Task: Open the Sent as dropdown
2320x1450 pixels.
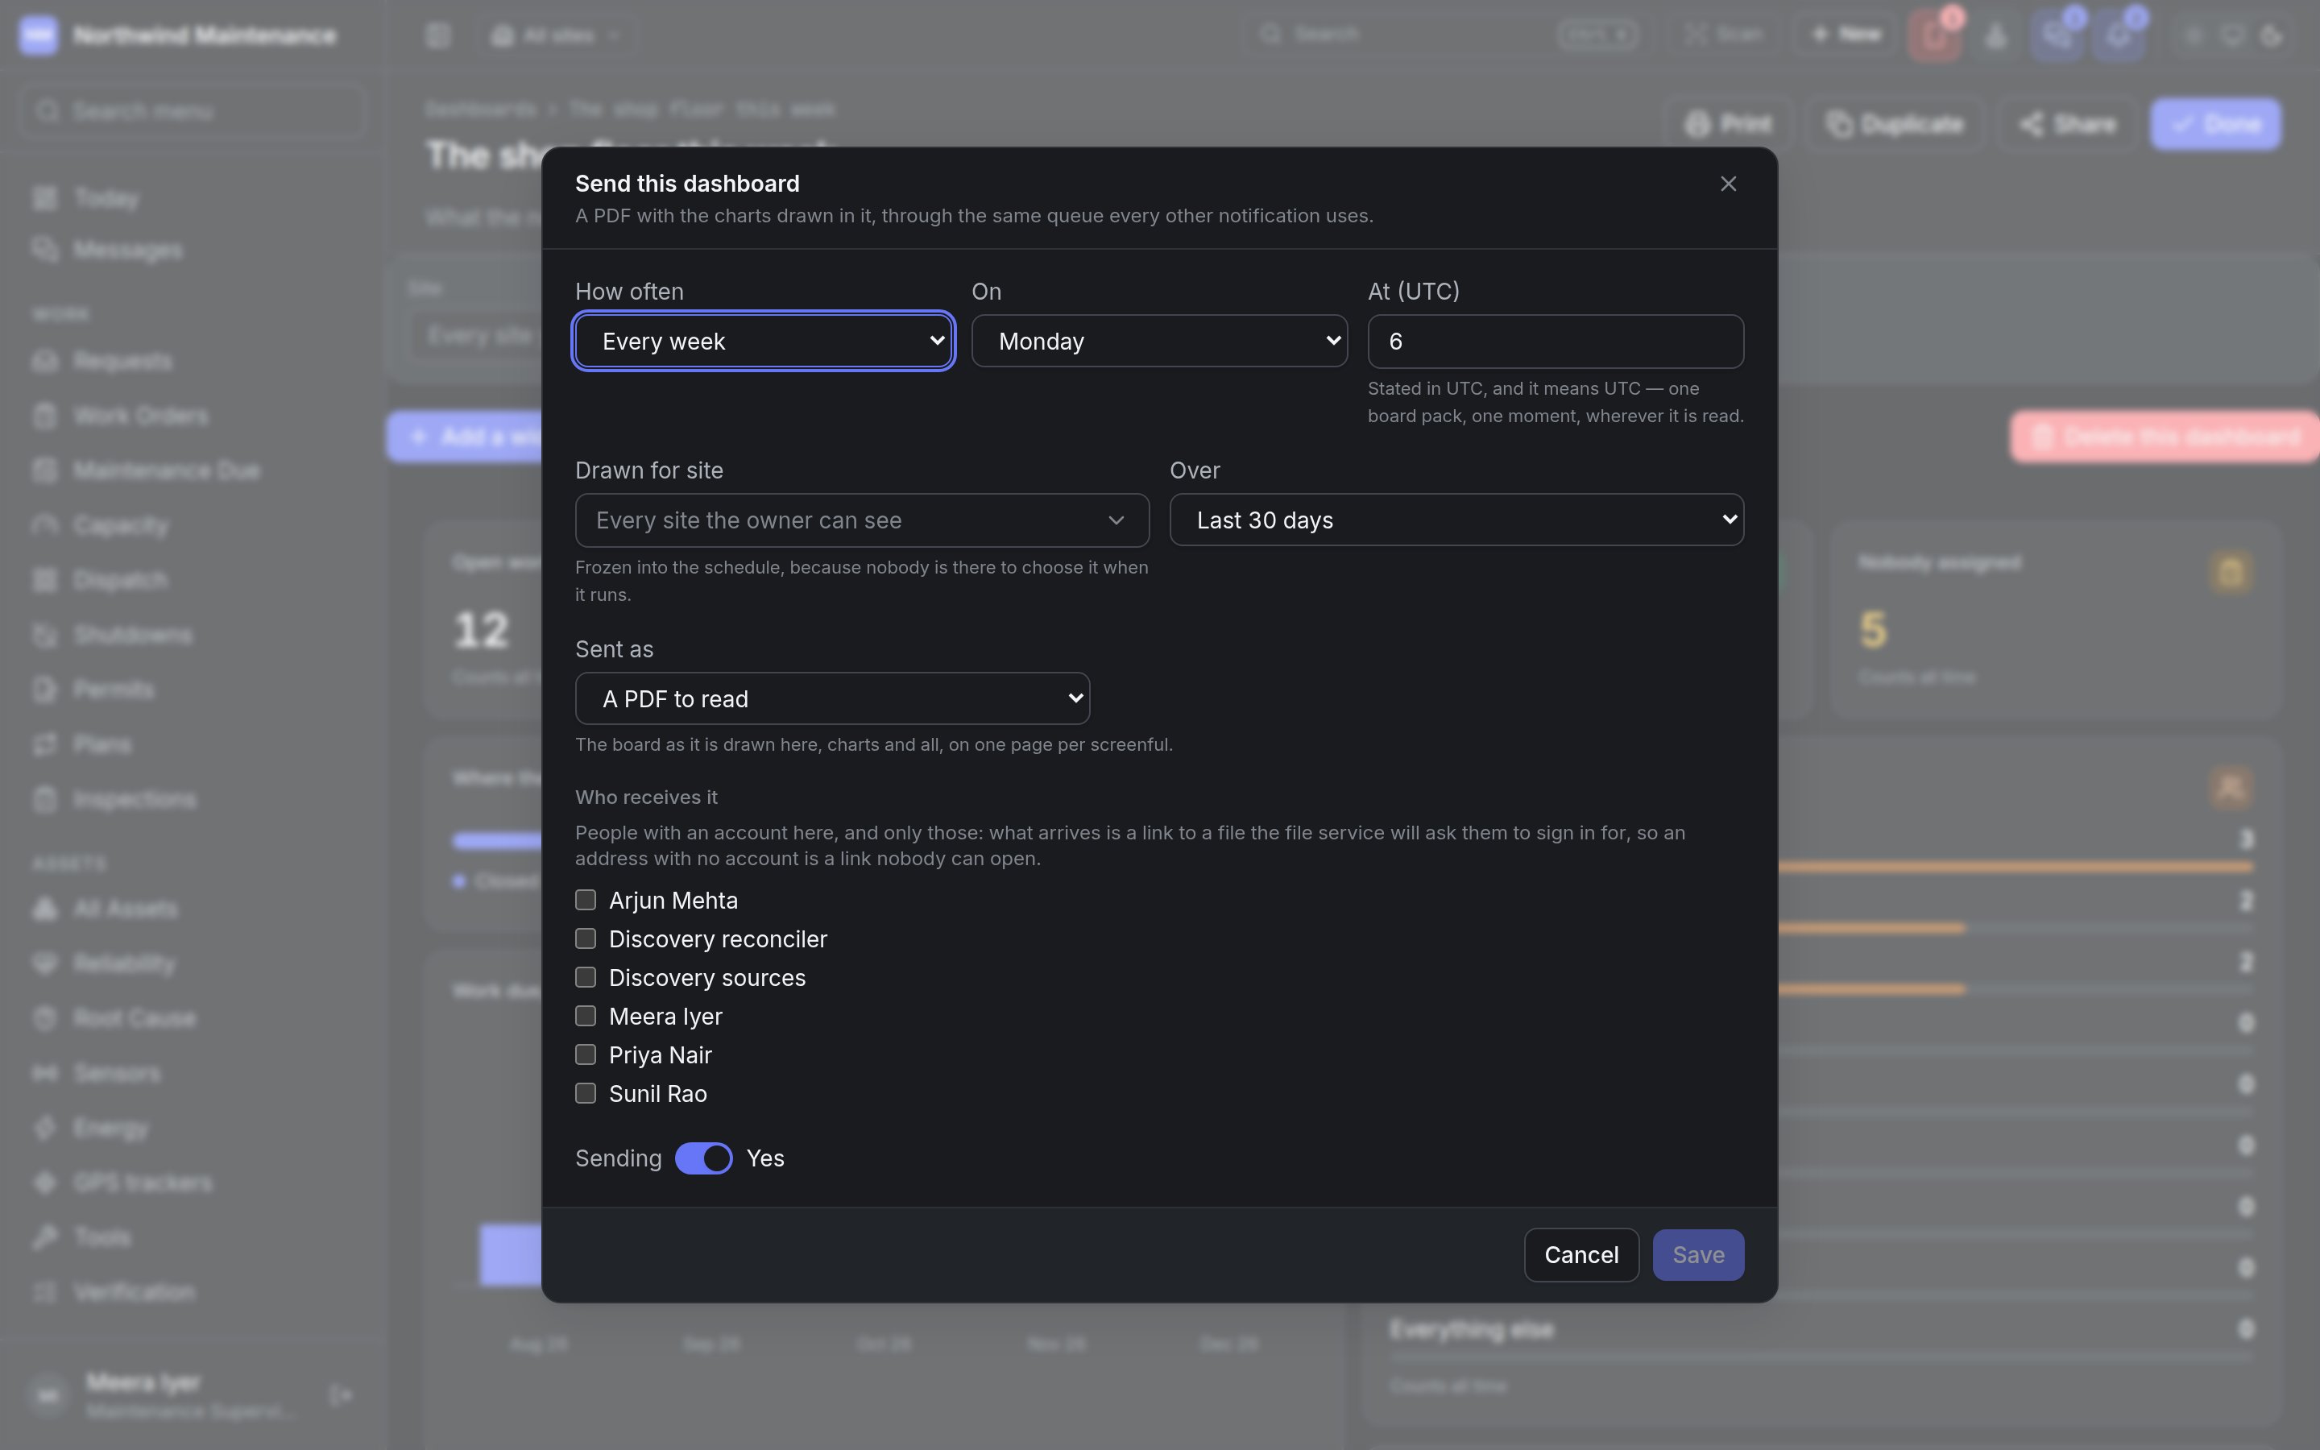Action: pyautogui.click(x=832, y=698)
